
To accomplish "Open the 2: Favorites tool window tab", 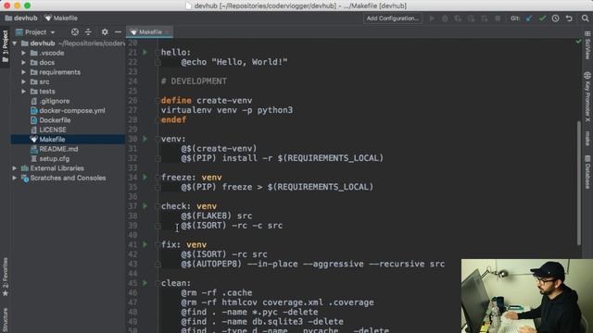I will (5, 277).
